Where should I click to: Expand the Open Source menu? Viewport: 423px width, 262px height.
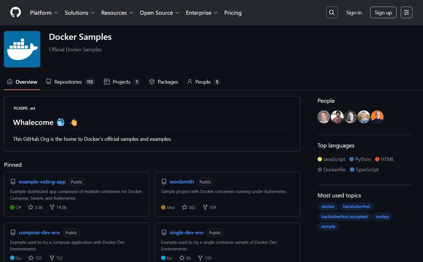pos(159,13)
